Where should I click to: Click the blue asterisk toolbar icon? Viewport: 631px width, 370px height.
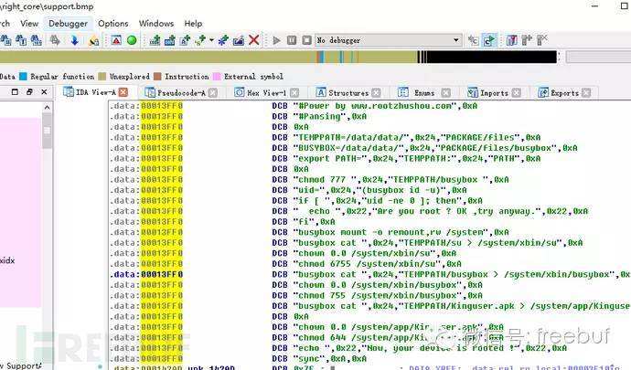coord(223,40)
